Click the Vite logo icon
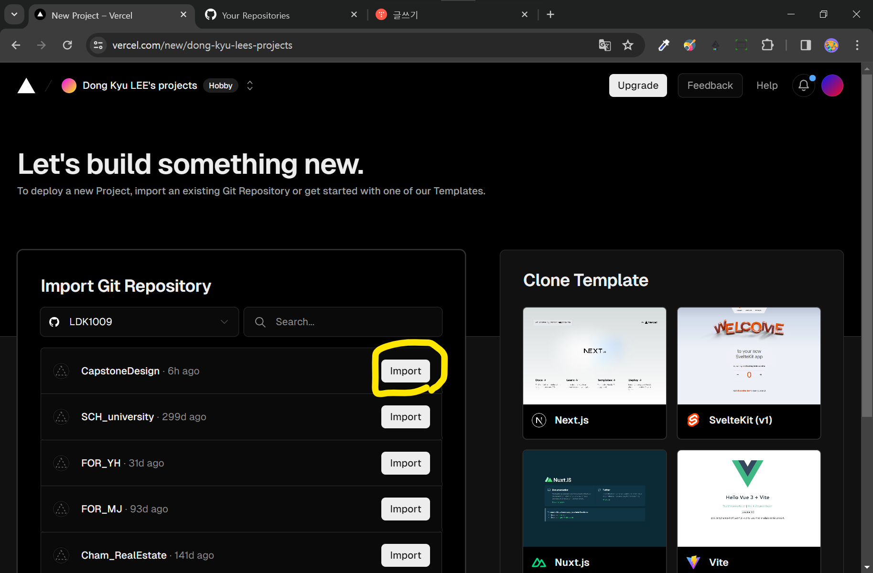 point(693,562)
